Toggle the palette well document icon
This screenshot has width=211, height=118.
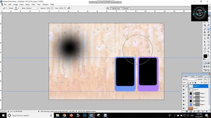click(107, 8)
